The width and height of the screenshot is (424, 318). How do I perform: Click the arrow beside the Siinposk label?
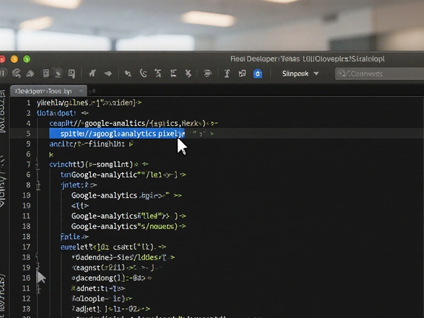pyautogui.click(x=316, y=74)
